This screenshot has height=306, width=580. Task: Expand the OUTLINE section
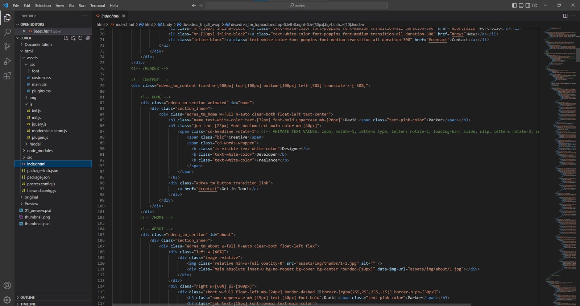(x=28, y=297)
